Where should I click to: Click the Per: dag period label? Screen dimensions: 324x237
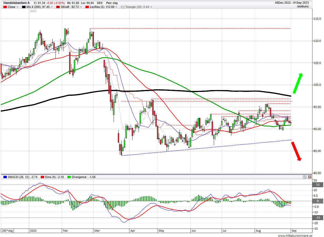[112, 3]
